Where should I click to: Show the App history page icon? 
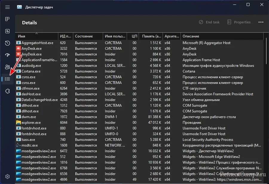pyautogui.click(x=7, y=43)
